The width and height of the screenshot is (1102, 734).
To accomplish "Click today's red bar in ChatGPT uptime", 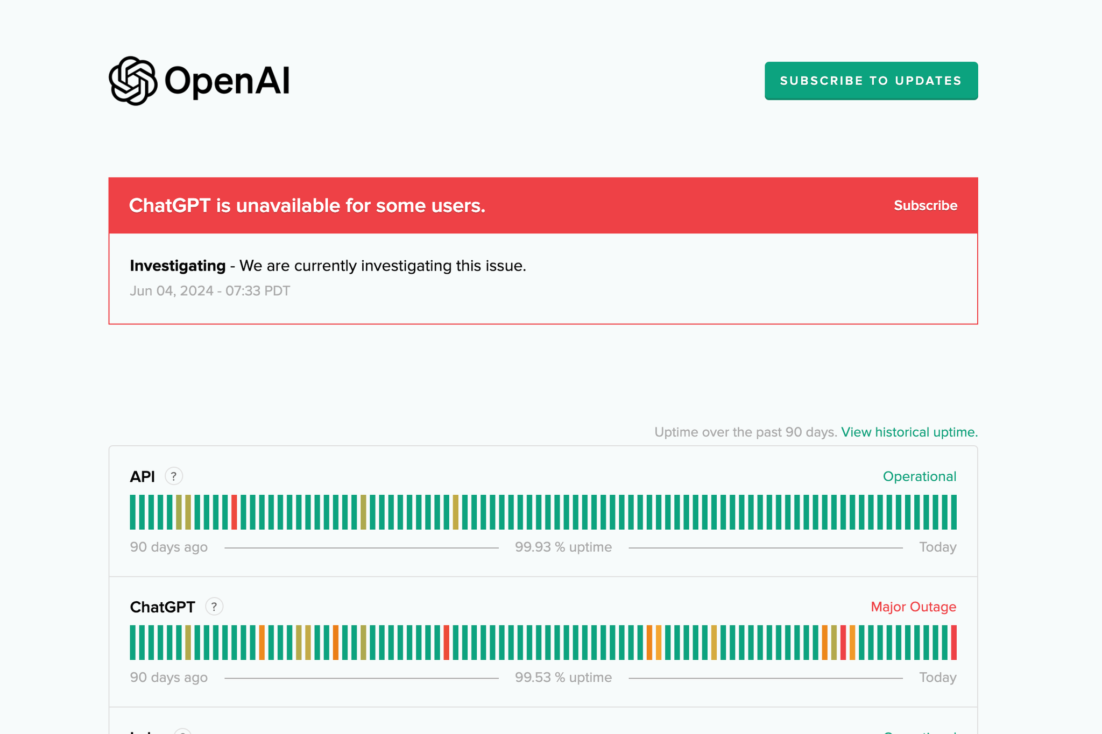I will point(953,643).
